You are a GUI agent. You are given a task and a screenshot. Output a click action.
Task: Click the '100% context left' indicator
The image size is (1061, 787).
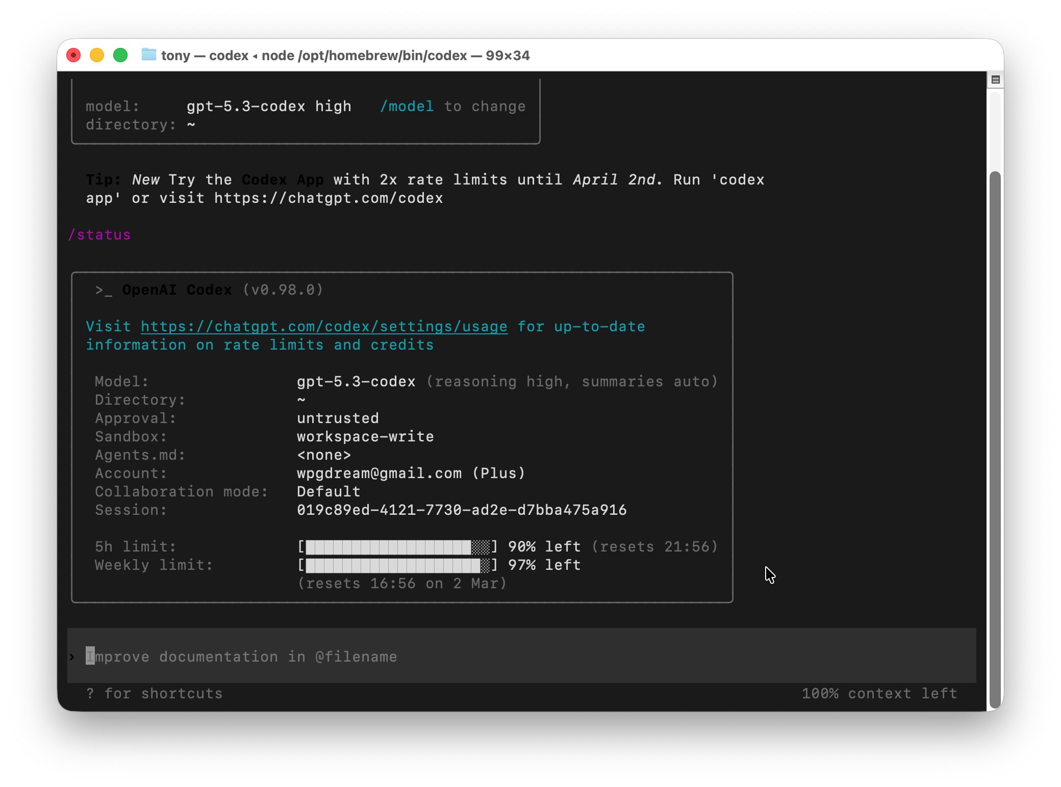click(x=879, y=694)
